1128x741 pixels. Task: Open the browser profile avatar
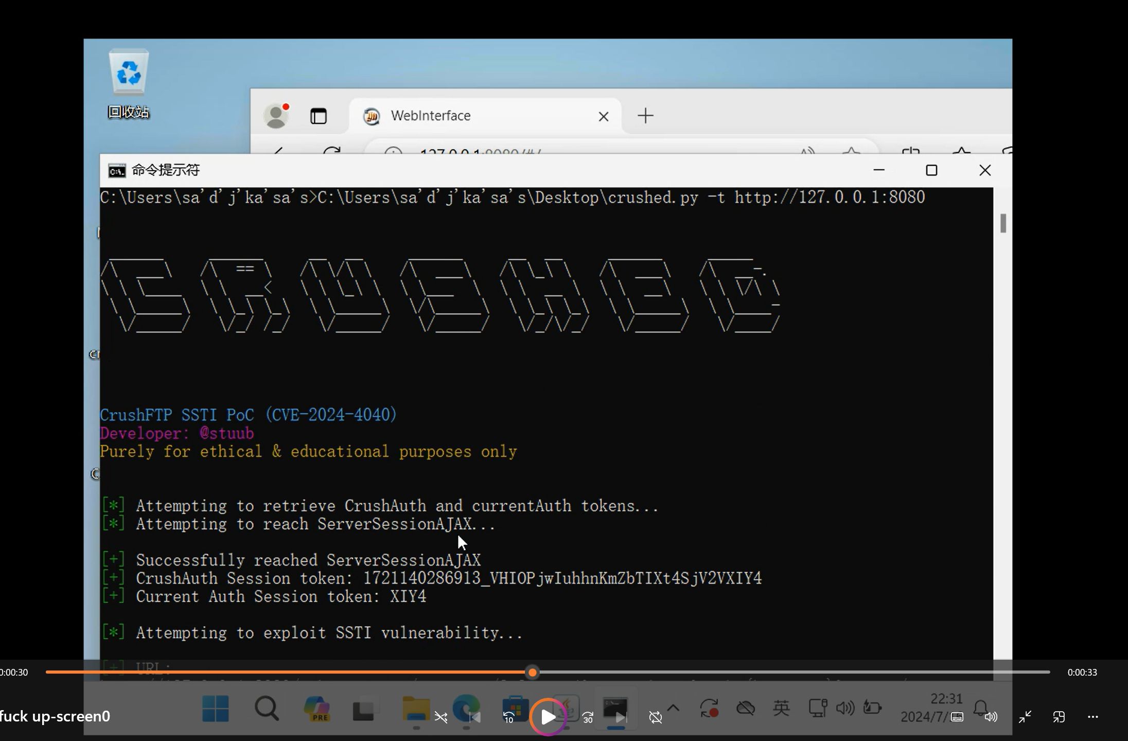(276, 115)
